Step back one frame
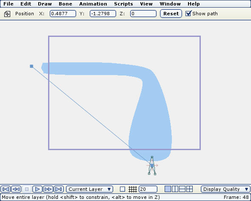The width and height of the screenshot is (251, 201). [16, 189]
